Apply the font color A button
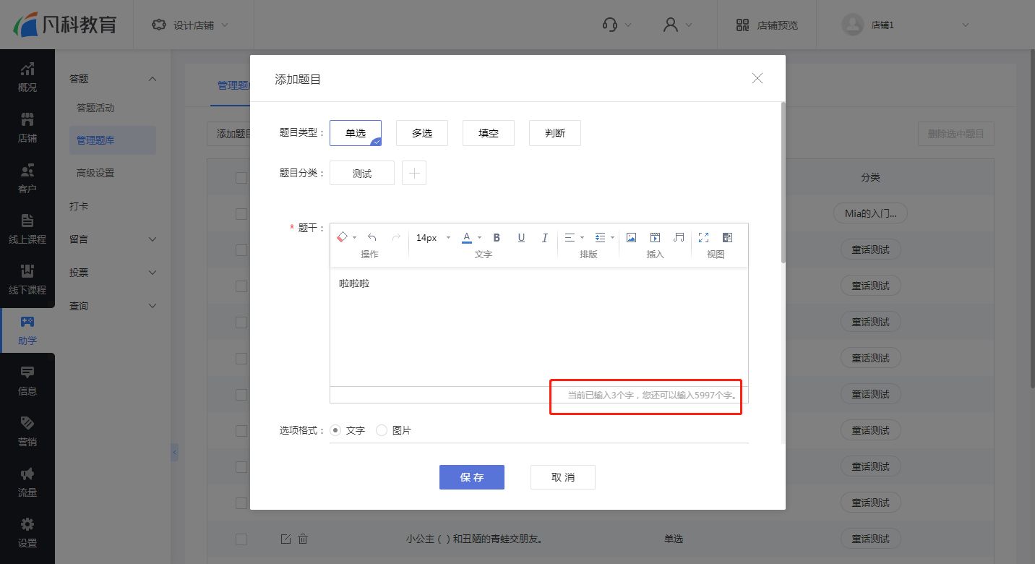Screen dimensions: 1035x564 tap(467, 237)
